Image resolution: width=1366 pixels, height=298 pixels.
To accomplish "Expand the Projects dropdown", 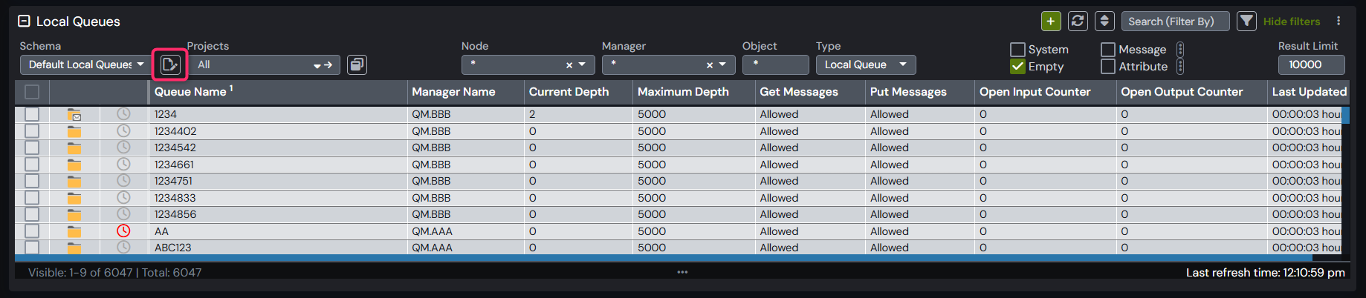I will pyautogui.click(x=318, y=65).
